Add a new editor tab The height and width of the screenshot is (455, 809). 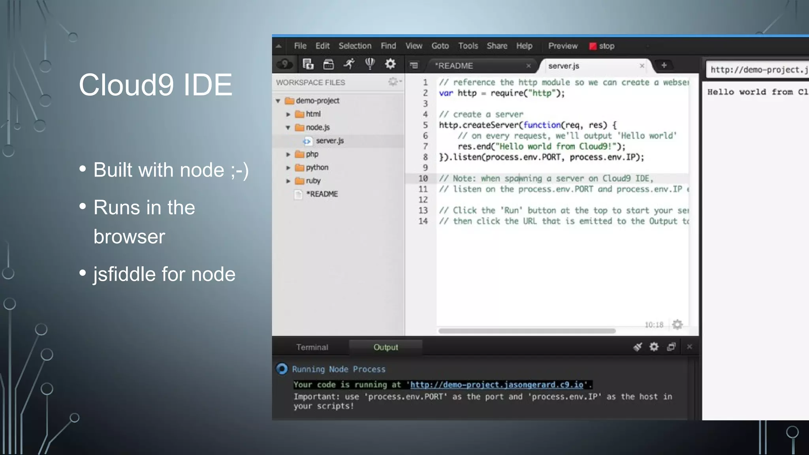click(x=664, y=65)
